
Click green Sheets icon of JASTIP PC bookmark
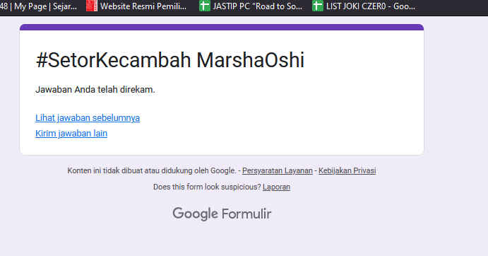coord(205,6)
